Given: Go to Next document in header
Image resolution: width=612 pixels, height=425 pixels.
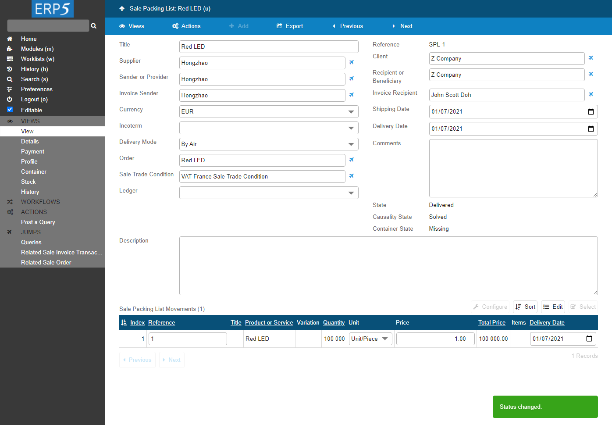Looking at the screenshot, I should (x=402, y=26).
